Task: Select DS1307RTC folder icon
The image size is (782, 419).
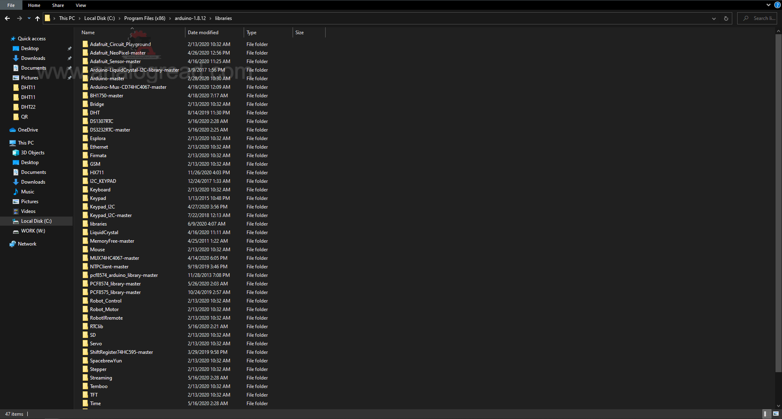Action: [x=85, y=121]
